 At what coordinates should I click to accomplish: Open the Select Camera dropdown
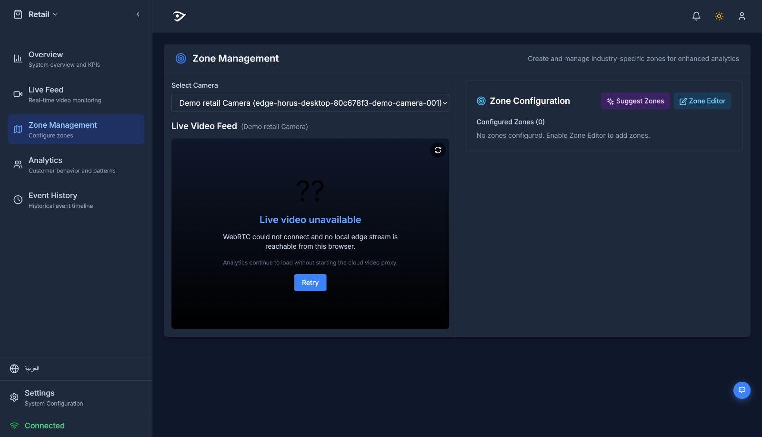click(x=310, y=103)
